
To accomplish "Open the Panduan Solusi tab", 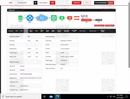I will [x=102, y=31].
